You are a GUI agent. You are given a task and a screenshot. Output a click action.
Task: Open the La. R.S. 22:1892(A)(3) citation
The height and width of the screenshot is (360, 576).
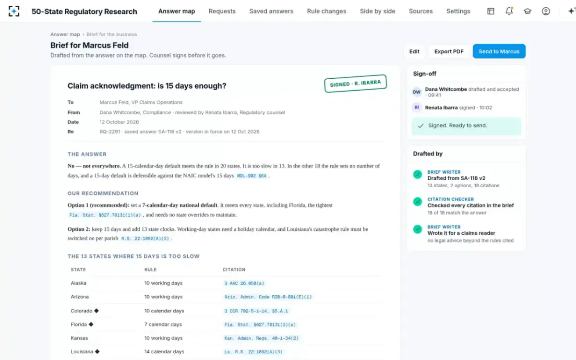coord(253,352)
